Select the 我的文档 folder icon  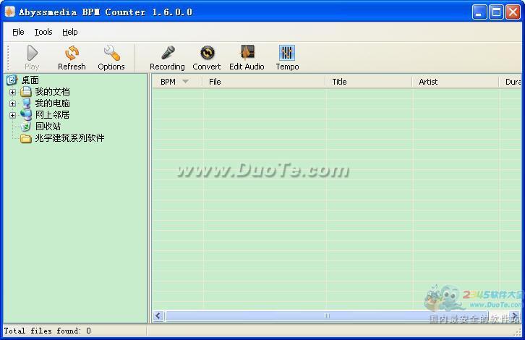[26, 91]
